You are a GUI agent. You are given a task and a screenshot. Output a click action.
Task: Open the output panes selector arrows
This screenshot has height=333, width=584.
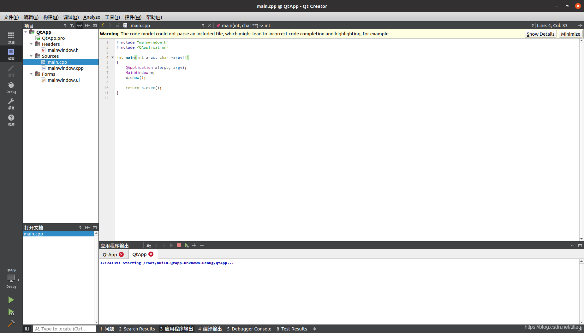coord(314,329)
